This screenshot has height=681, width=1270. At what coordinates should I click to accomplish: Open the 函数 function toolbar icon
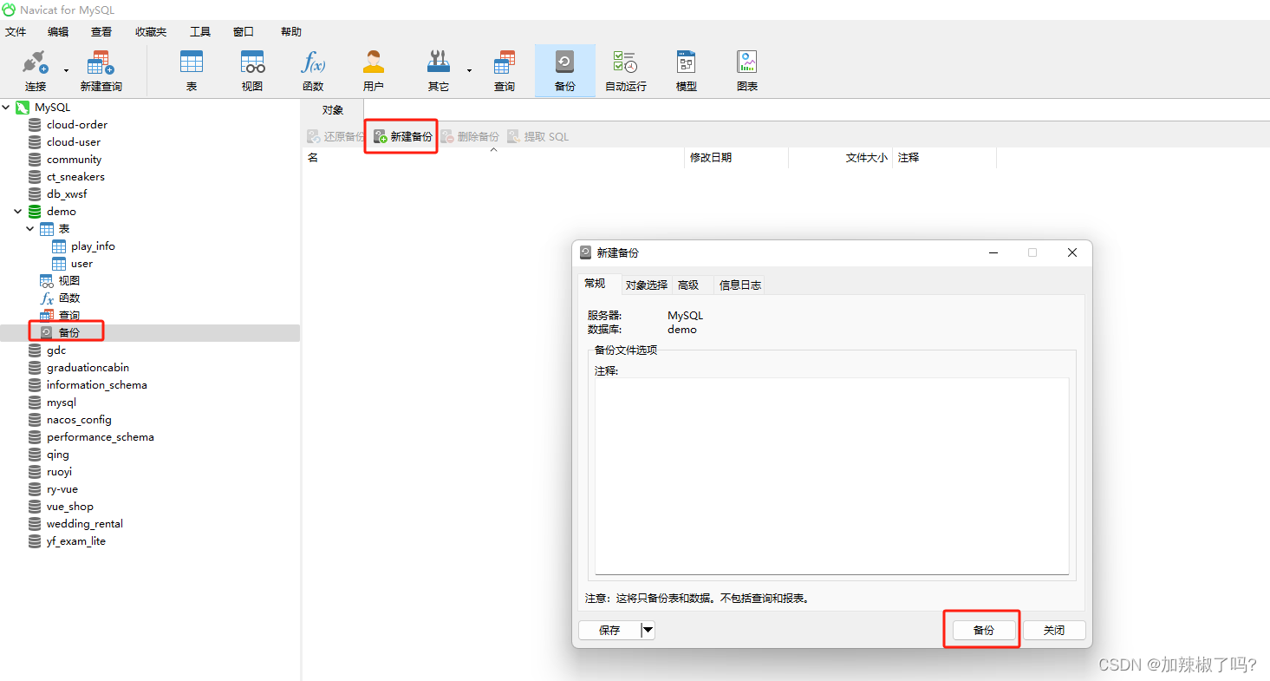(x=313, y=70)
